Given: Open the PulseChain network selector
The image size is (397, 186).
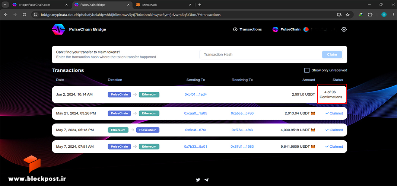Looking at the screenshot, I should (286, 29).
